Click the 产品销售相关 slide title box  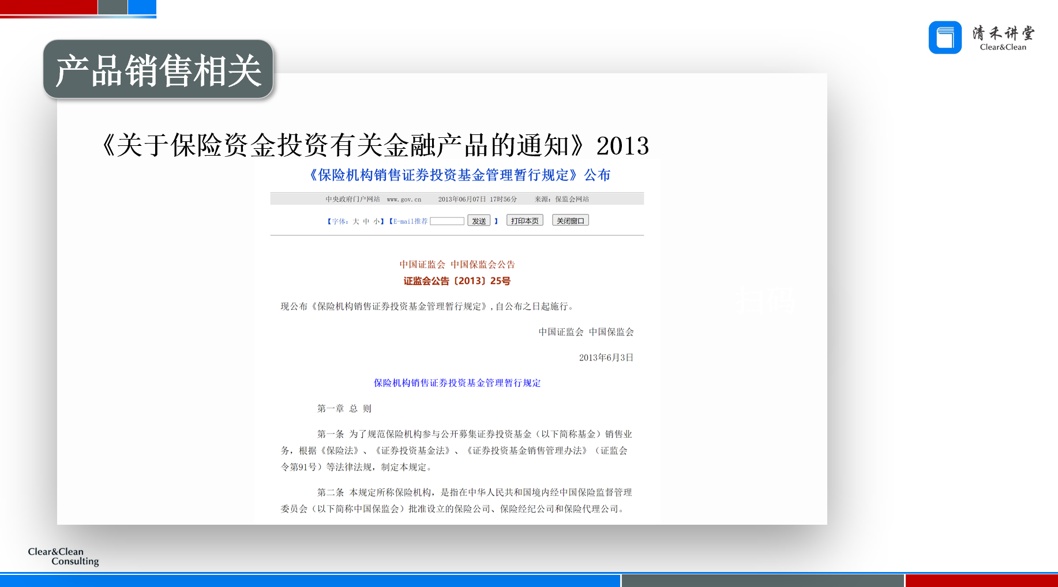click(158, 70)
